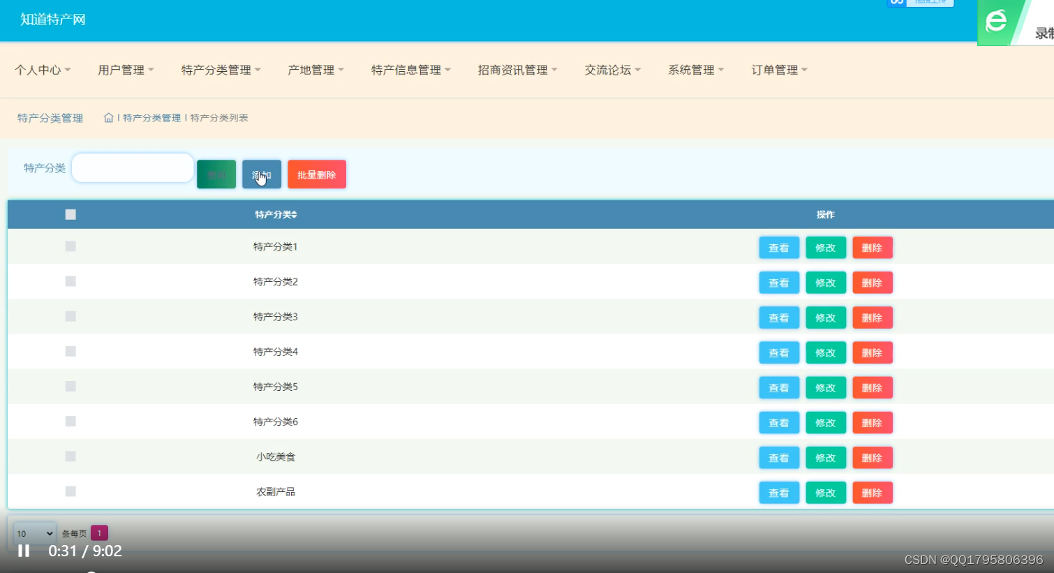Check the box for 特产分类4 row
The width and height of the screenshot is (1054, 573).
70,351
